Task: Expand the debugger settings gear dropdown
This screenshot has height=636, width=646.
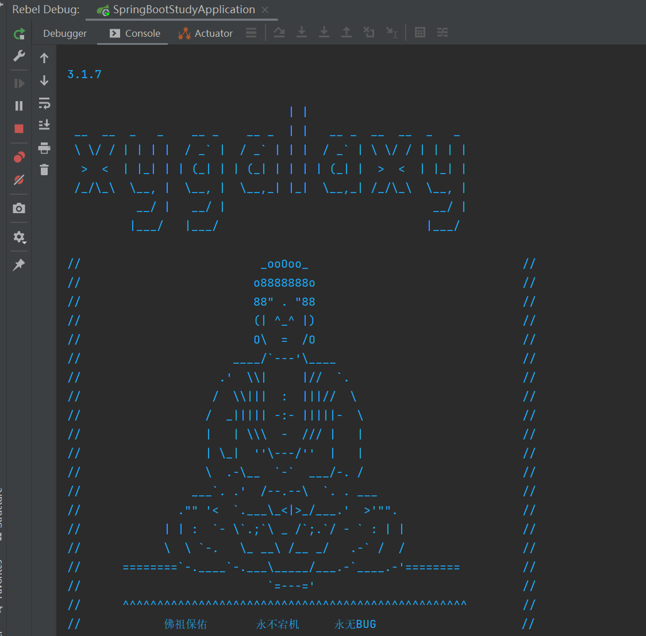Action: coord(19,237)
